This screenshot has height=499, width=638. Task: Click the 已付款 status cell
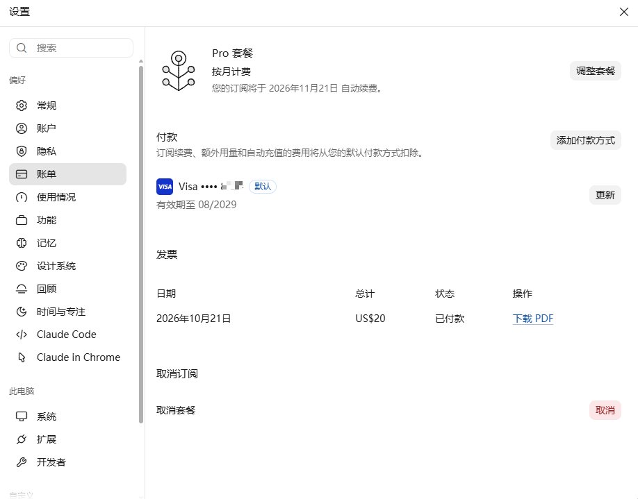click(x=450, y=319)
